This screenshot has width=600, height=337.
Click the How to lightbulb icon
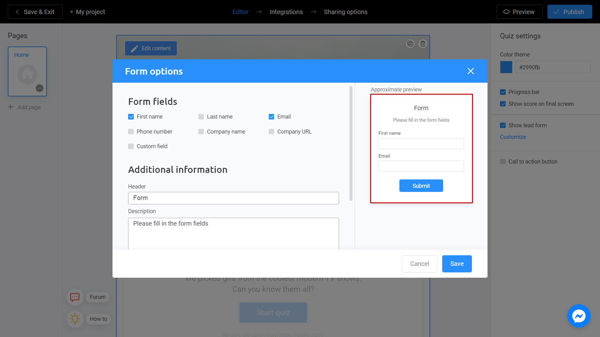(x=75, y=319)
